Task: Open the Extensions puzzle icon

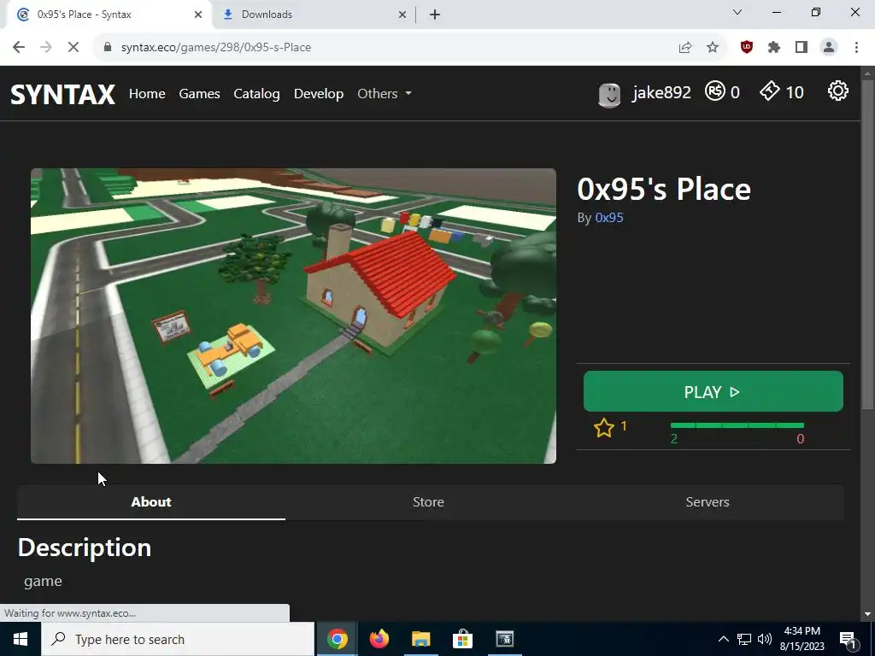Action: tap(774, 48)
